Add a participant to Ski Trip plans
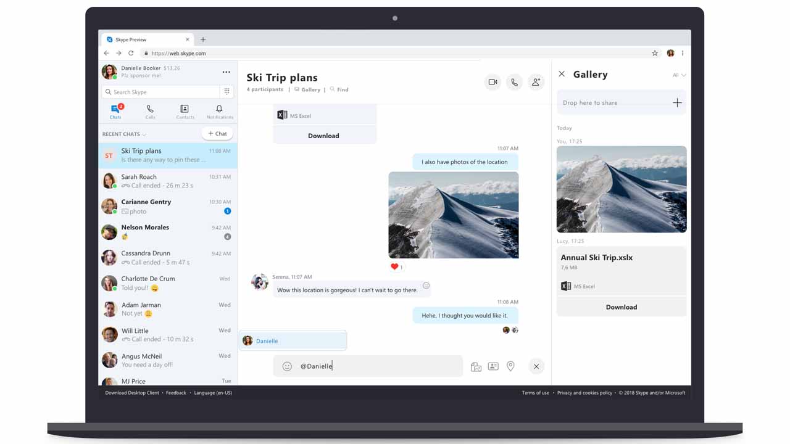This screenshot has width=790, height=444. (x=536, y=81)
